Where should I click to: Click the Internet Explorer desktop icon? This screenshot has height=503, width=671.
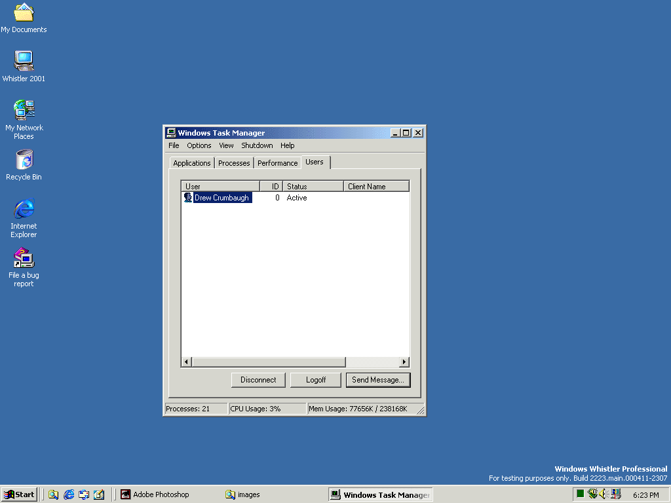(x=24, y=210)
